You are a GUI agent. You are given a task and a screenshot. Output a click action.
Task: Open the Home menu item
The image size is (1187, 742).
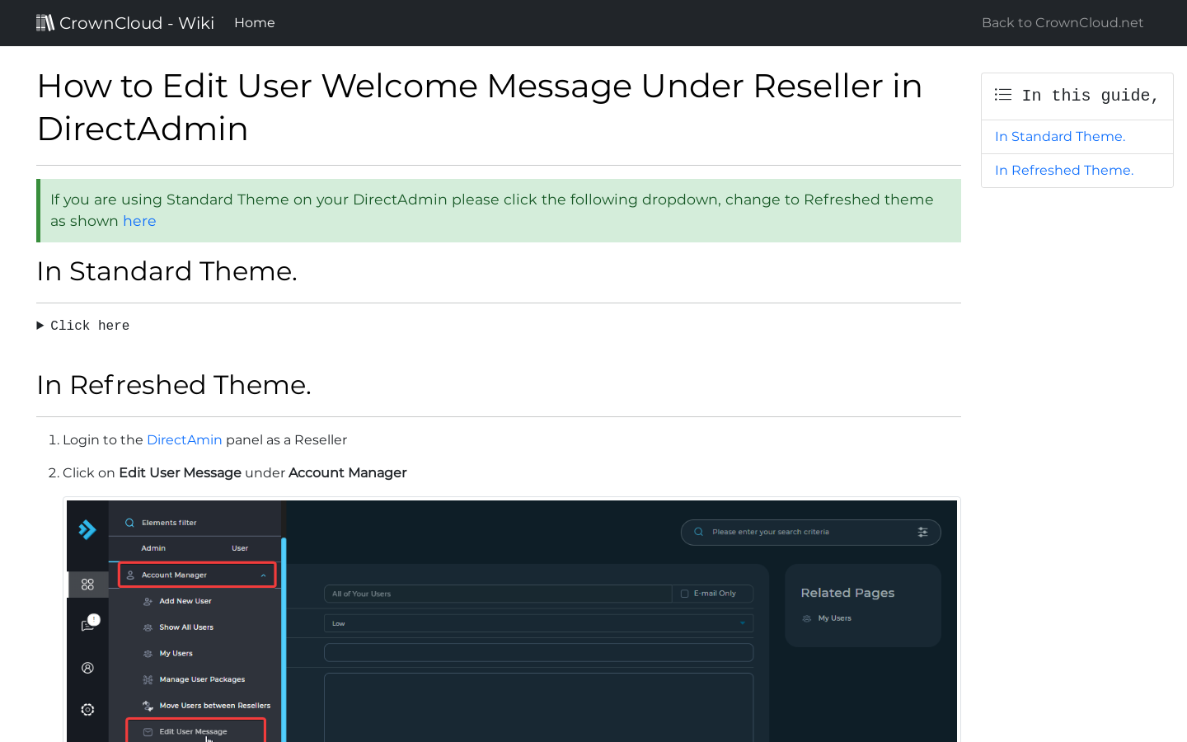[x=254, y=22]
